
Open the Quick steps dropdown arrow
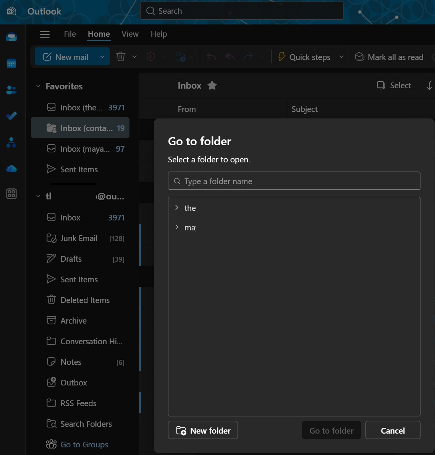tap(341, 57)
